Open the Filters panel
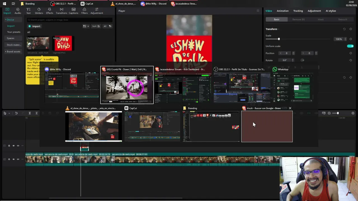358x201 pixels. tap(84, 11)
